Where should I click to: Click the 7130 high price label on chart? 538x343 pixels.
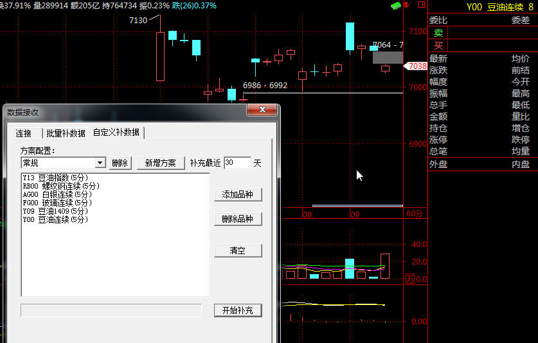click(138, 21)
